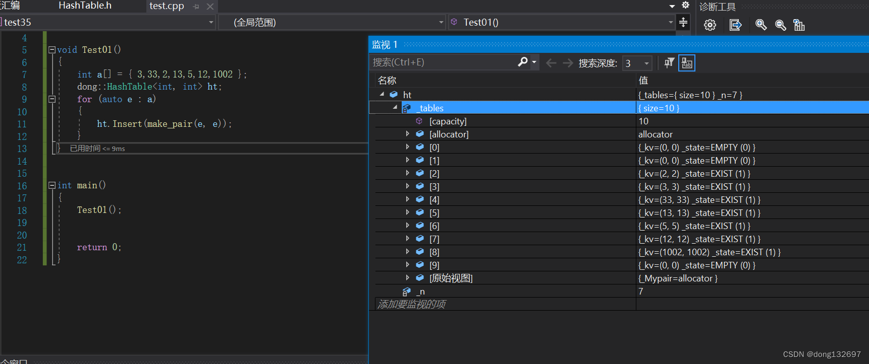Image resolution: width=869 pixels, height=364 pixels.
Task: Click the export diagnostic session icon
Action: tap(735, 25)
